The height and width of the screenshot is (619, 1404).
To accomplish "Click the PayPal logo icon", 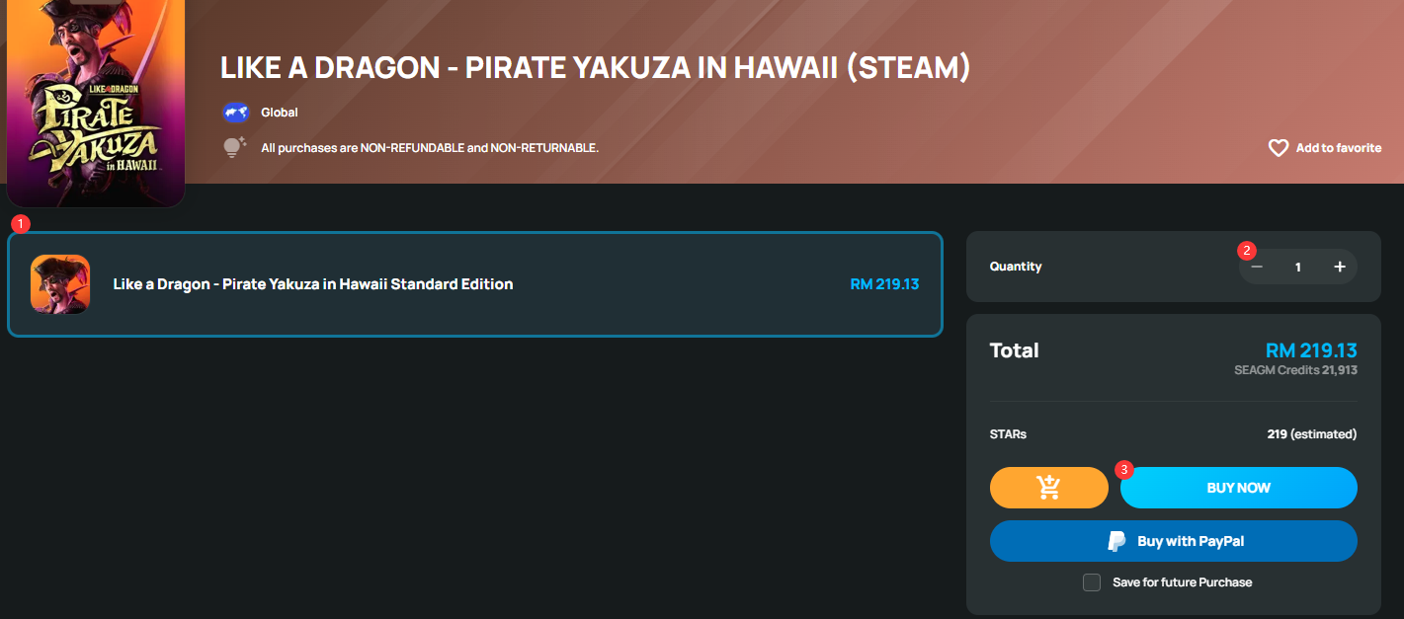I will [x=1116, y=541].
